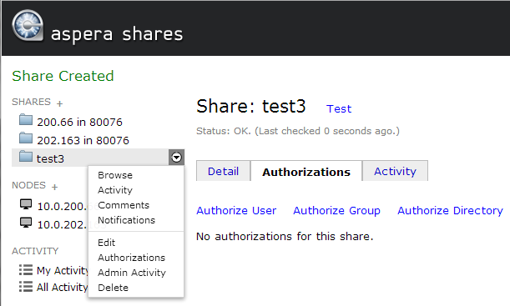The image size is (510, 306).
Task: Click the No authorizations for this share text
Action: point(285,236)
